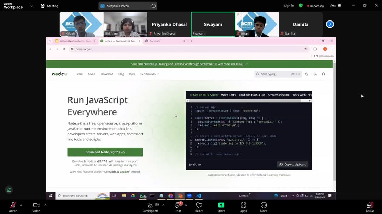Show next participants with blue arrow
Screen dimensions: 382x214
(330, 24)
